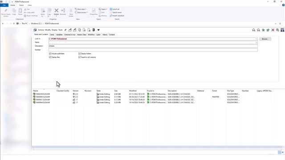Toggle Search in all versions checkbox

point(79,57)
